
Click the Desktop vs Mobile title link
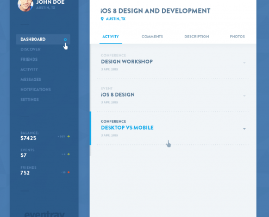[x=127, y=127]
